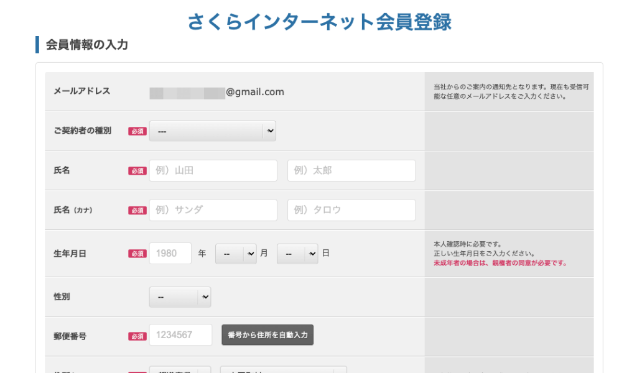Click the 氏名 first name field 例）太郎
This screenshot has height=373, width=637.
point(351,170)
